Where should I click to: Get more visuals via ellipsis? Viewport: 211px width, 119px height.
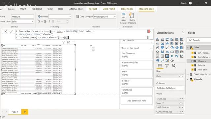[x=177, y=60]
